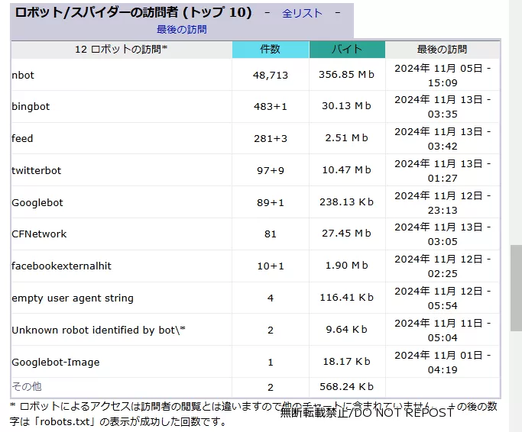Screen dimensions: 522x432
Task: Click the 48,713 hit count for nbot
Action: click(270, 75)
